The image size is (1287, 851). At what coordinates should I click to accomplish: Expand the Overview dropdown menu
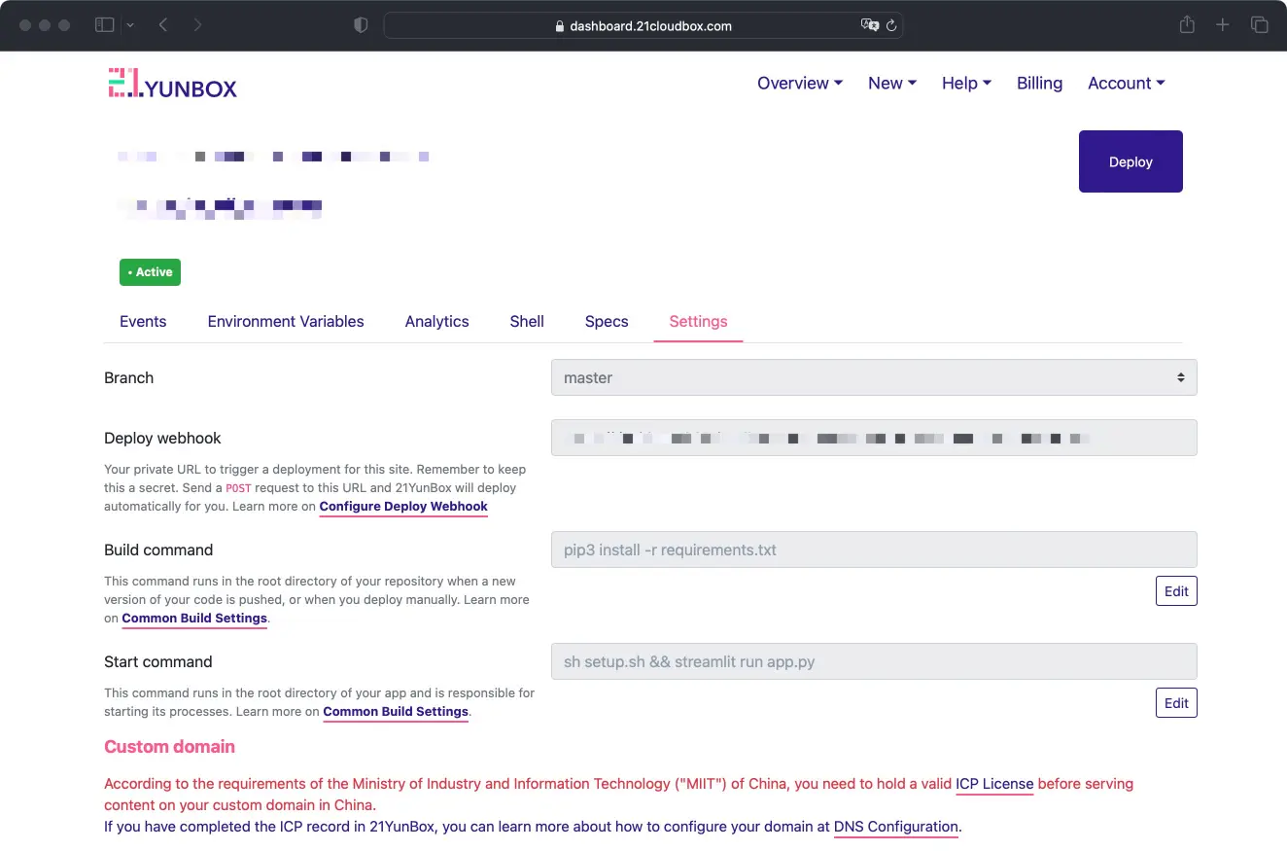(799, 84)
